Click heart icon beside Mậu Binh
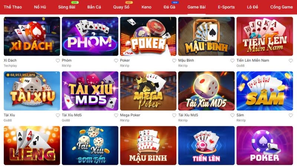 [x=232, y=60]
